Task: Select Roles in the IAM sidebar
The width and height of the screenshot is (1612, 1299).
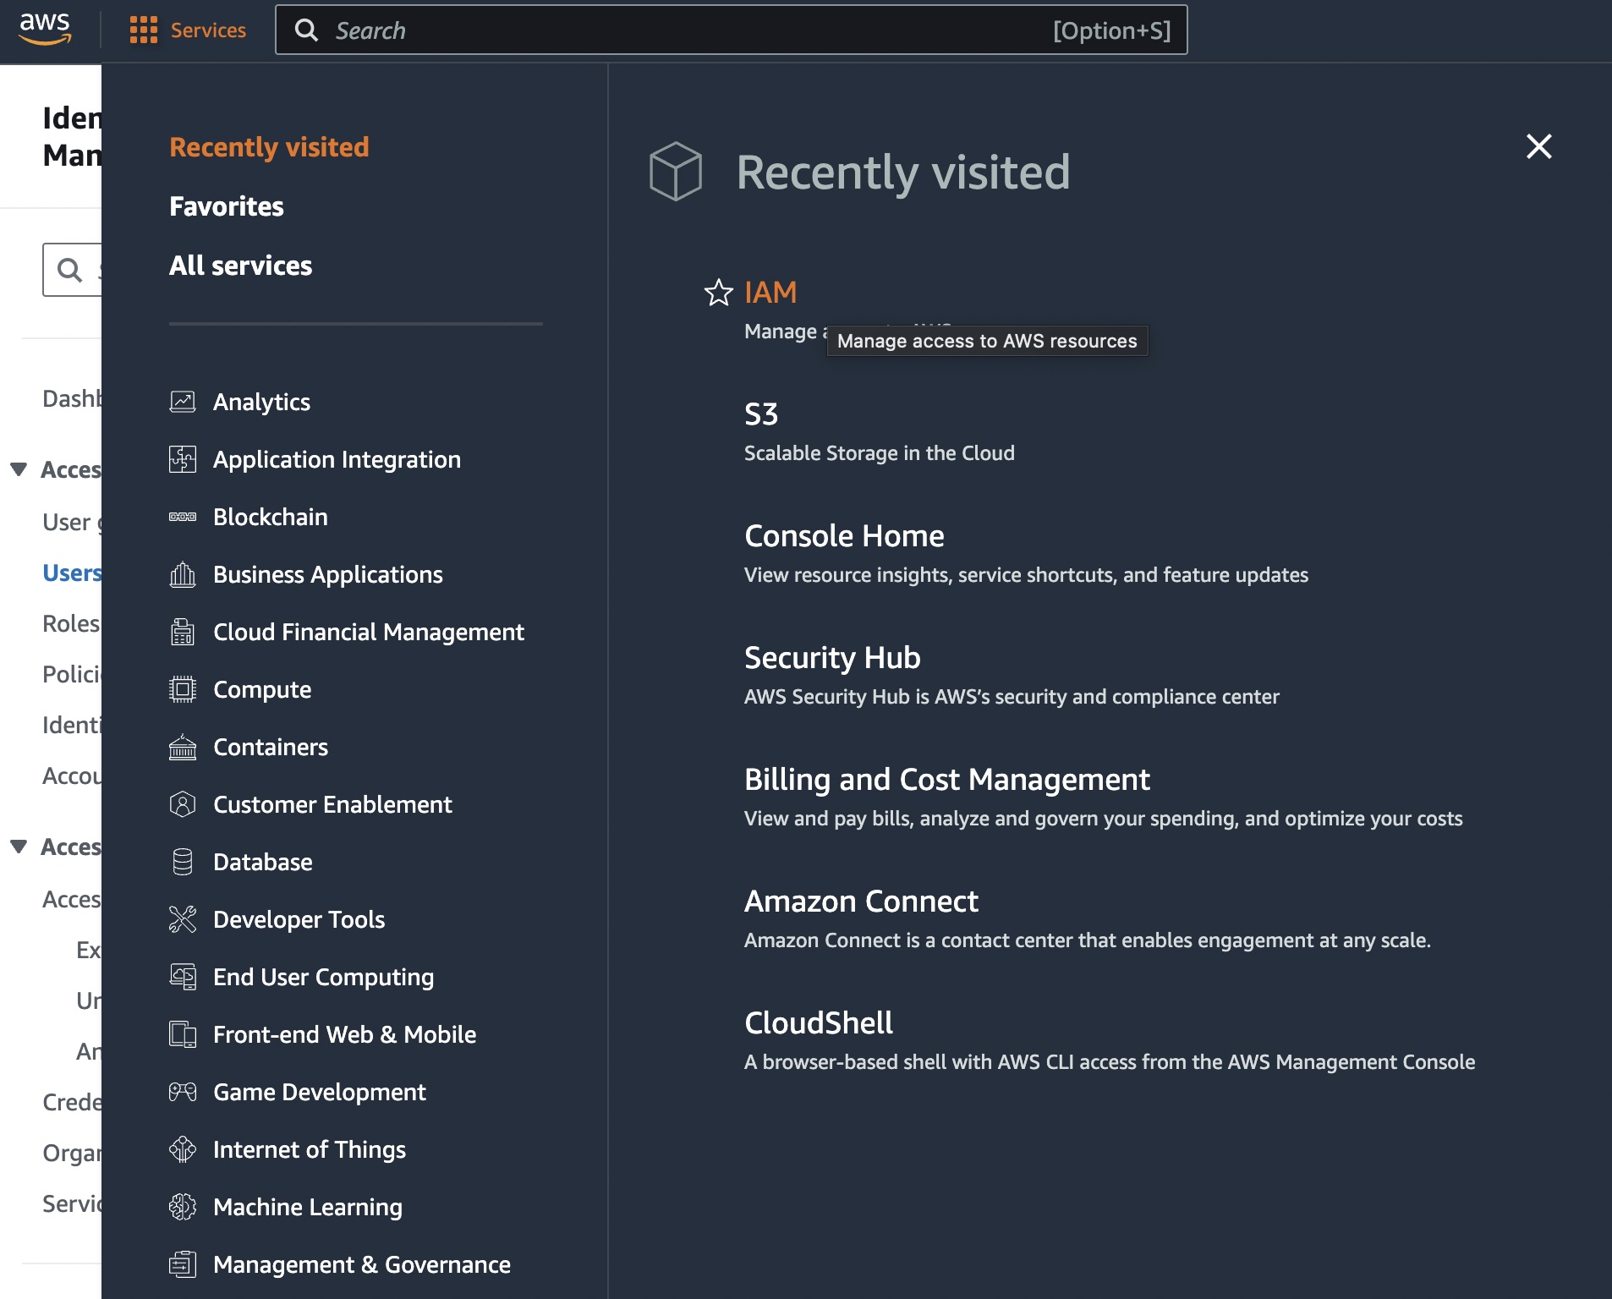Action: tap(71, 624)
